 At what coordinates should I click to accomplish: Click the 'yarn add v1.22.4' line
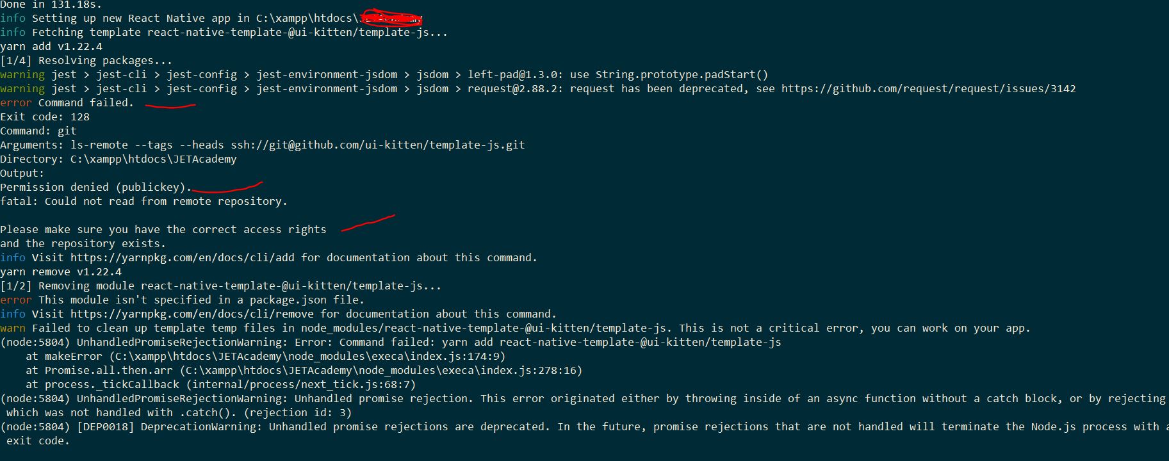(x=51, y=46)
